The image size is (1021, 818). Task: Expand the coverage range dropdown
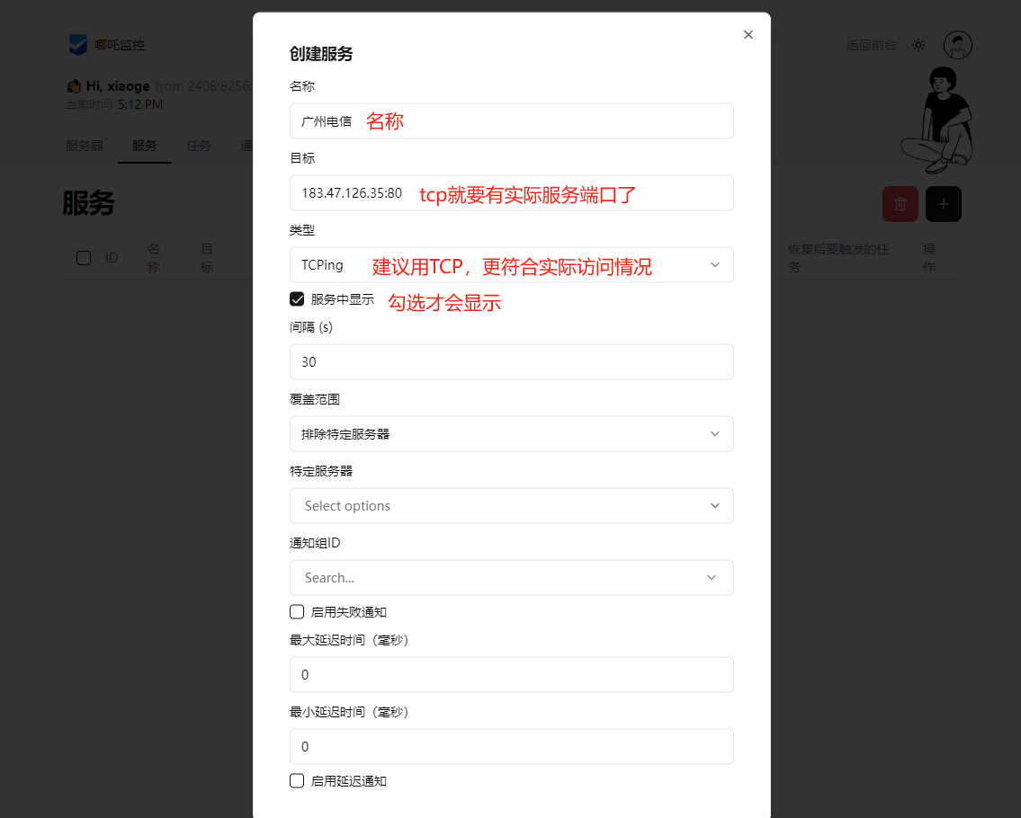pyautogui.click(x=510, y=434)
